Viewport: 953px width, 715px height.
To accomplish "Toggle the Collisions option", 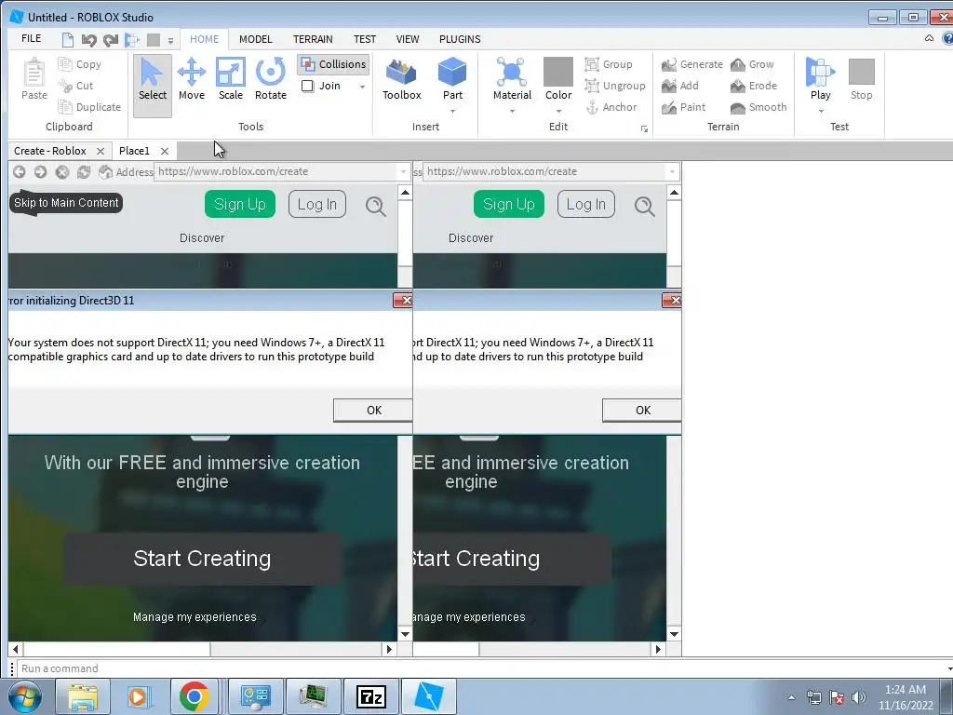I will pyautogui.click(x=334, y=64).
